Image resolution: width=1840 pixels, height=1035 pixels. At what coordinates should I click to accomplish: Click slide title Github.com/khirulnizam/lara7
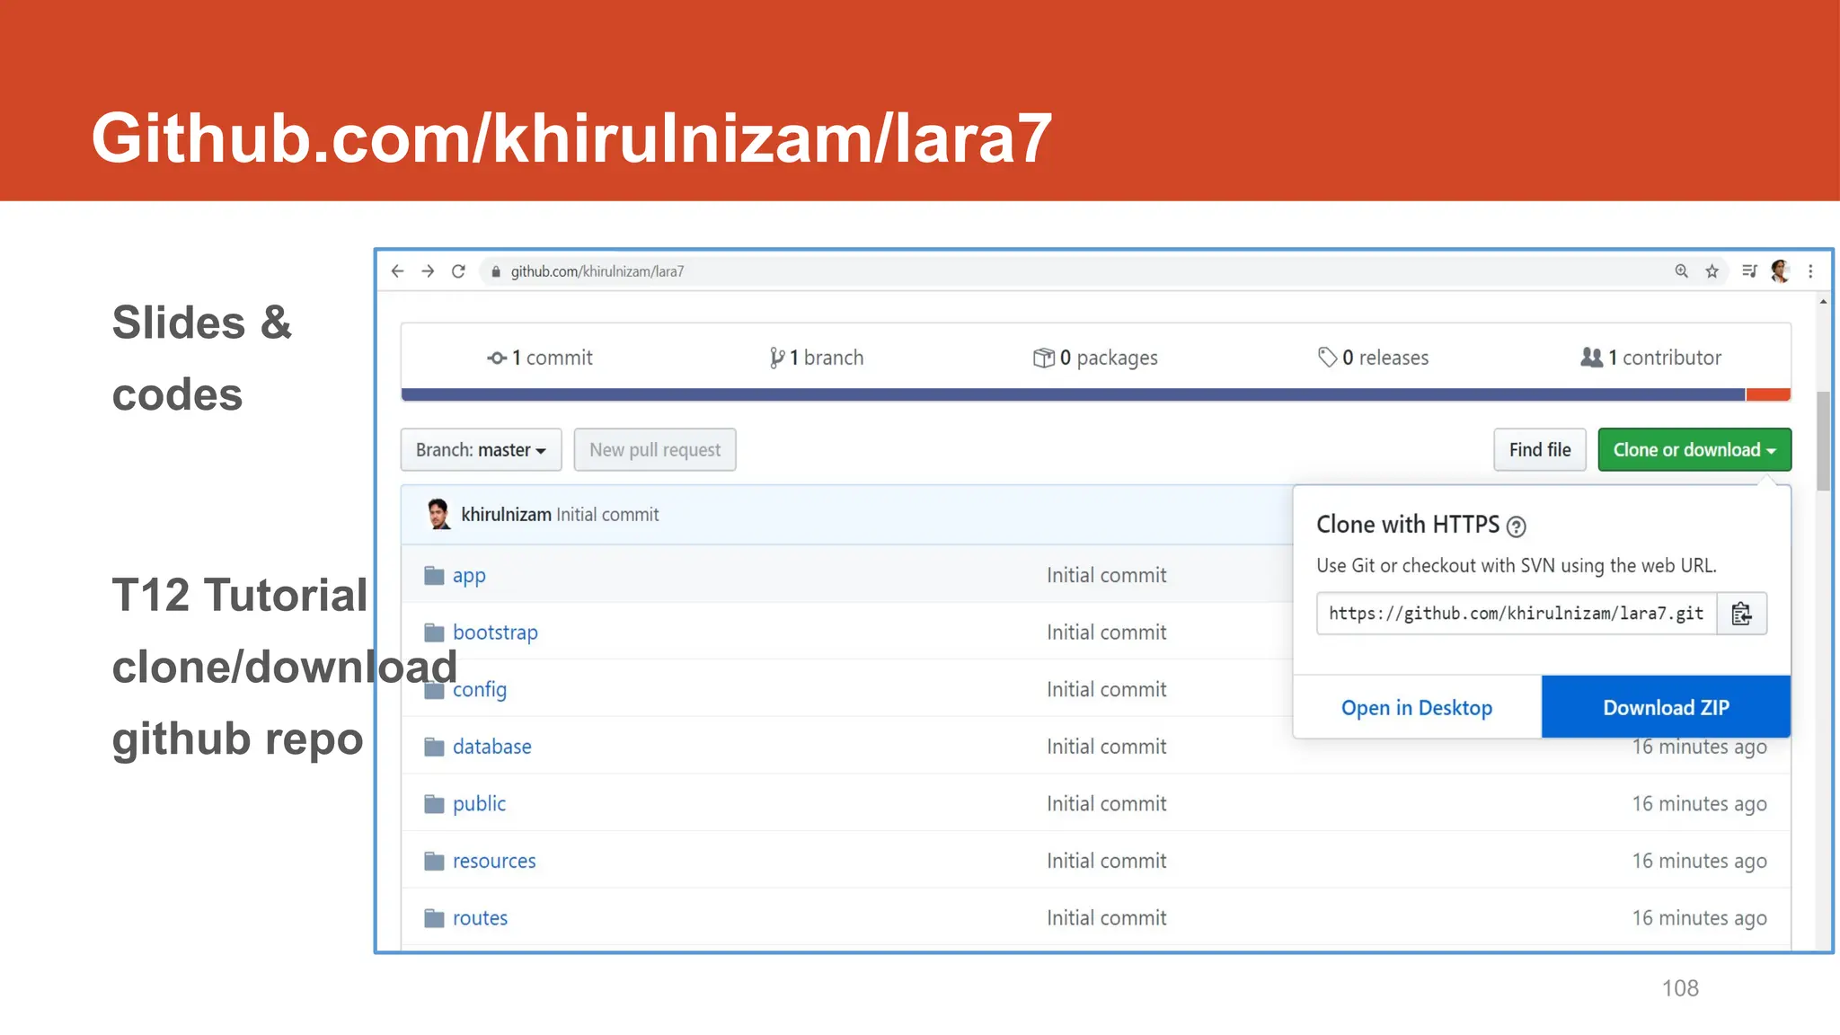[571, 138]
